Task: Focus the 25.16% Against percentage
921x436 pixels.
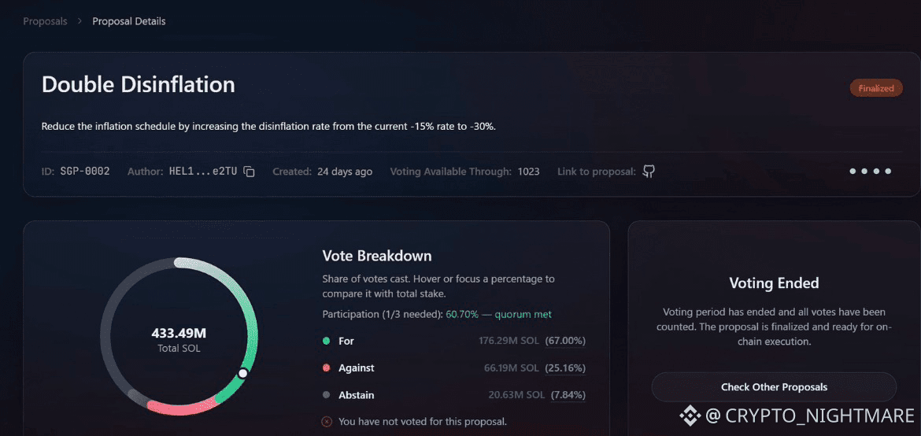Action: coord(565,368)
